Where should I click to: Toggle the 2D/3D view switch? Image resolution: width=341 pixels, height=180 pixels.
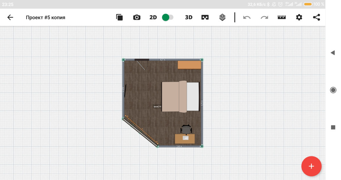coord(168,18)
